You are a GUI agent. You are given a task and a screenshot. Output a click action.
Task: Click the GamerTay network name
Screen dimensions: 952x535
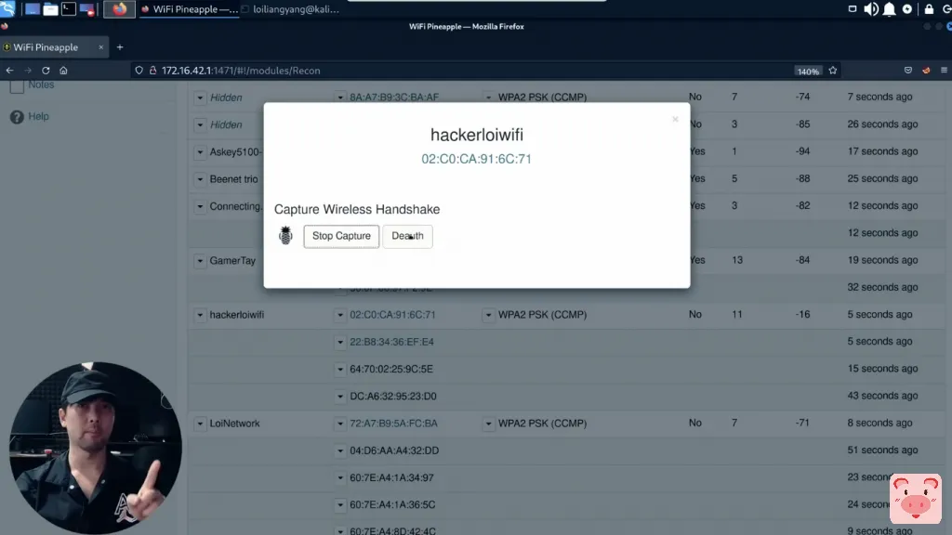(x=232, y=261)
